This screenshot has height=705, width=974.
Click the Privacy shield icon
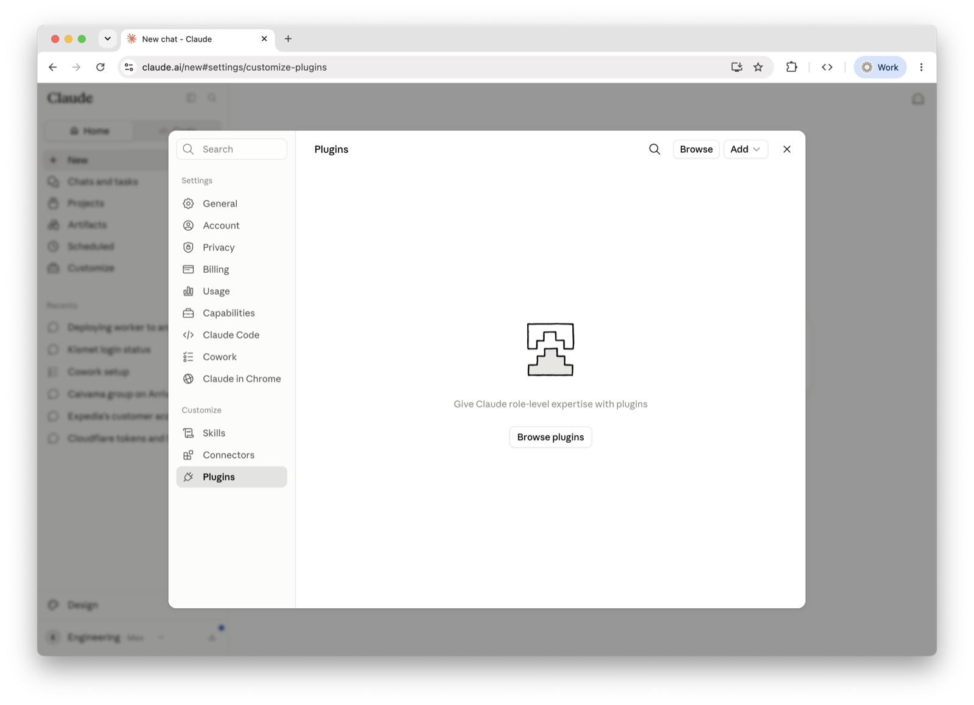click(x=189, y=247)
